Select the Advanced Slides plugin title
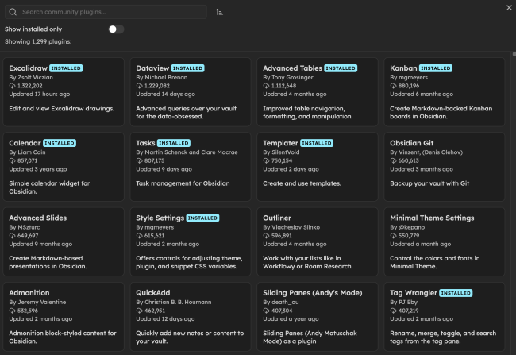516x355 pixels. [38, 218]
